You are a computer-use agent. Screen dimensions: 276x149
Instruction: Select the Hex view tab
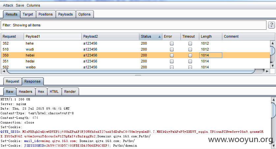click(41, 92)
